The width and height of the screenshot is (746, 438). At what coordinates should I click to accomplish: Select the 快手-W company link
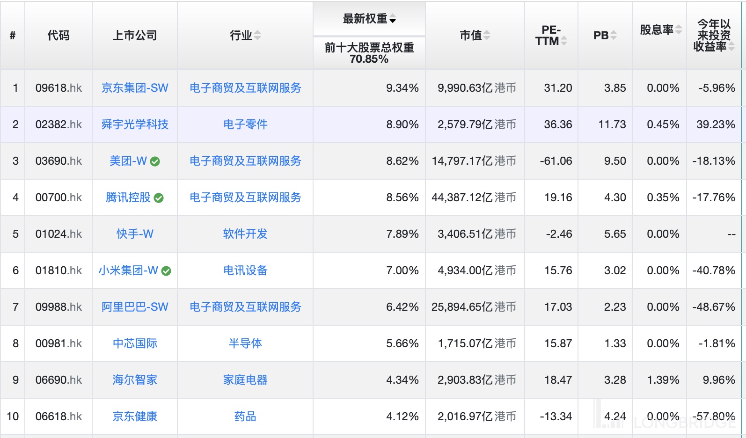(135, 234)
